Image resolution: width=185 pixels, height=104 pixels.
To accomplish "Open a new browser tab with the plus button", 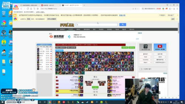I will point(84,5).
